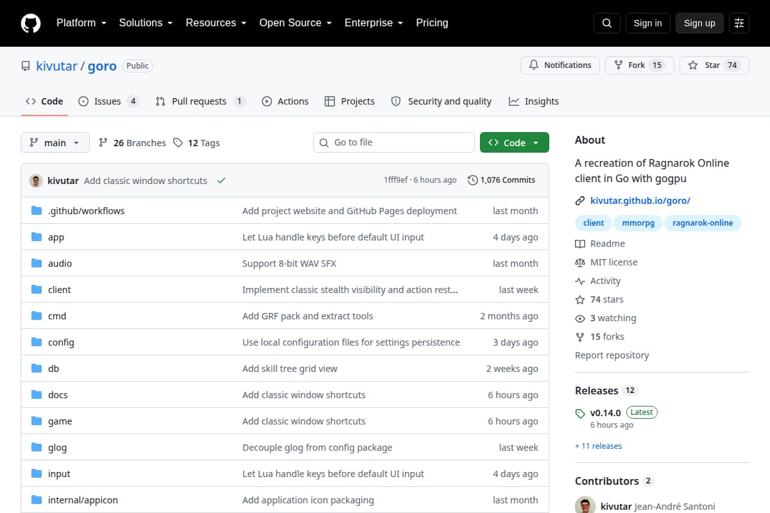
Task: Open 'Add skill tree grid view' commit
Action: click(x=290, y=369)
